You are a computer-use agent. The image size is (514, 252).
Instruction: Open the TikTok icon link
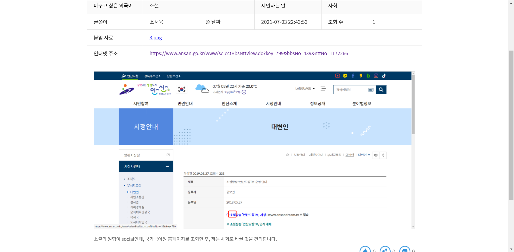384,76
